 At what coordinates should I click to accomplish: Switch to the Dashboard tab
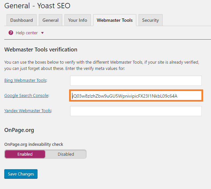[x=21, y=20]
